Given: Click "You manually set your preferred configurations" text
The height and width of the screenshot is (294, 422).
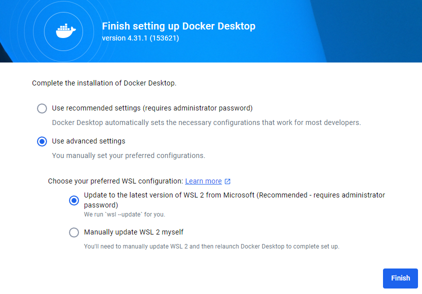Looking at the screenshot, I should click(128, 155).
